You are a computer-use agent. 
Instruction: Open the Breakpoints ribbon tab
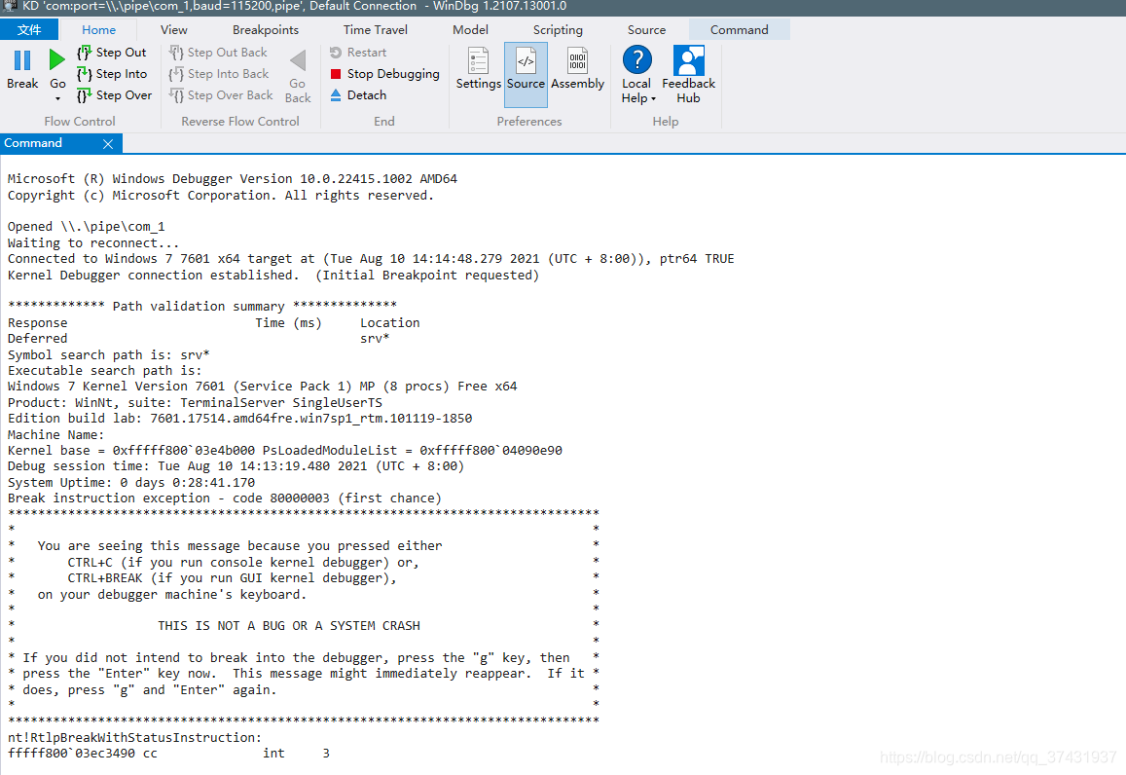265,29
